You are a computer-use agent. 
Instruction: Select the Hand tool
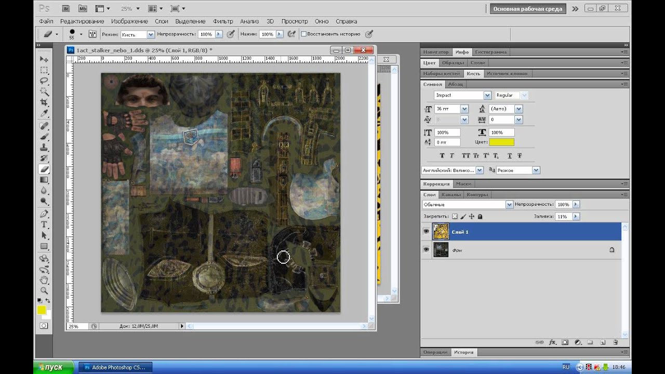click(x=44, y=280)
